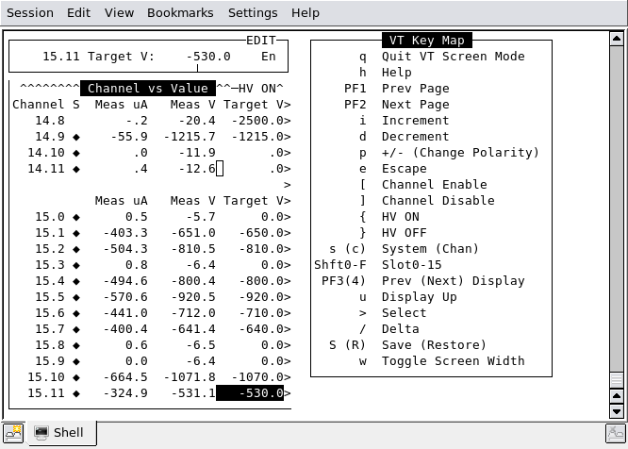
Task: Click the Channel Enable entry
Action: tap(434, 185)
